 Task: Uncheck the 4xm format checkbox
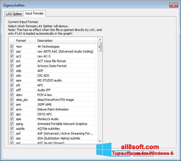coord(12,46)
